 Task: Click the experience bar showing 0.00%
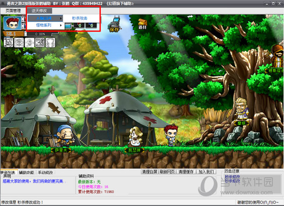point(40,34)
